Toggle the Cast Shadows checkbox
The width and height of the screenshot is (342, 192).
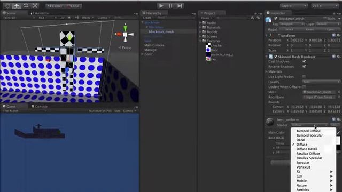click(304, 61)
